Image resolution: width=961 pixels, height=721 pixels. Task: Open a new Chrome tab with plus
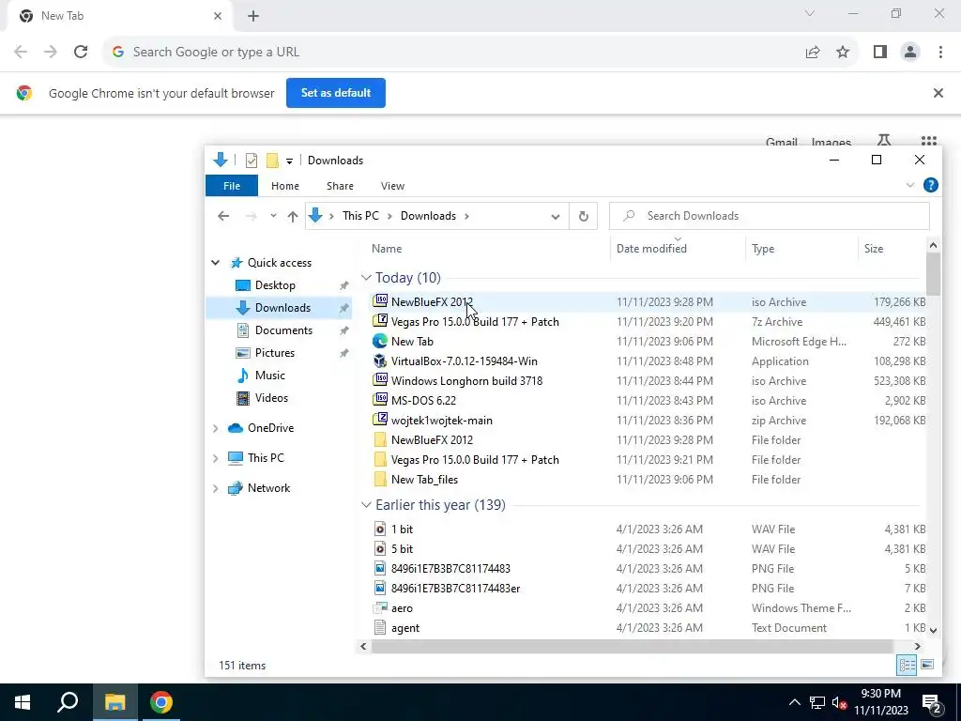(253, 16)
